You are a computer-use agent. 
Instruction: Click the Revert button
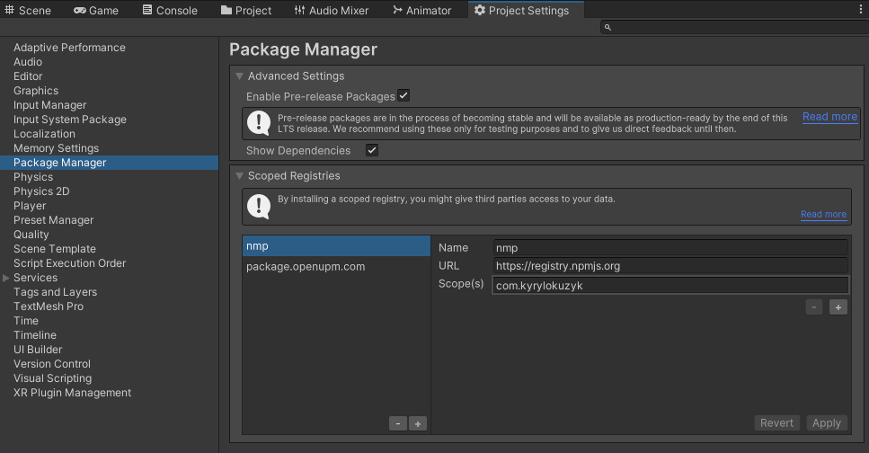click(x=776, y=423)
